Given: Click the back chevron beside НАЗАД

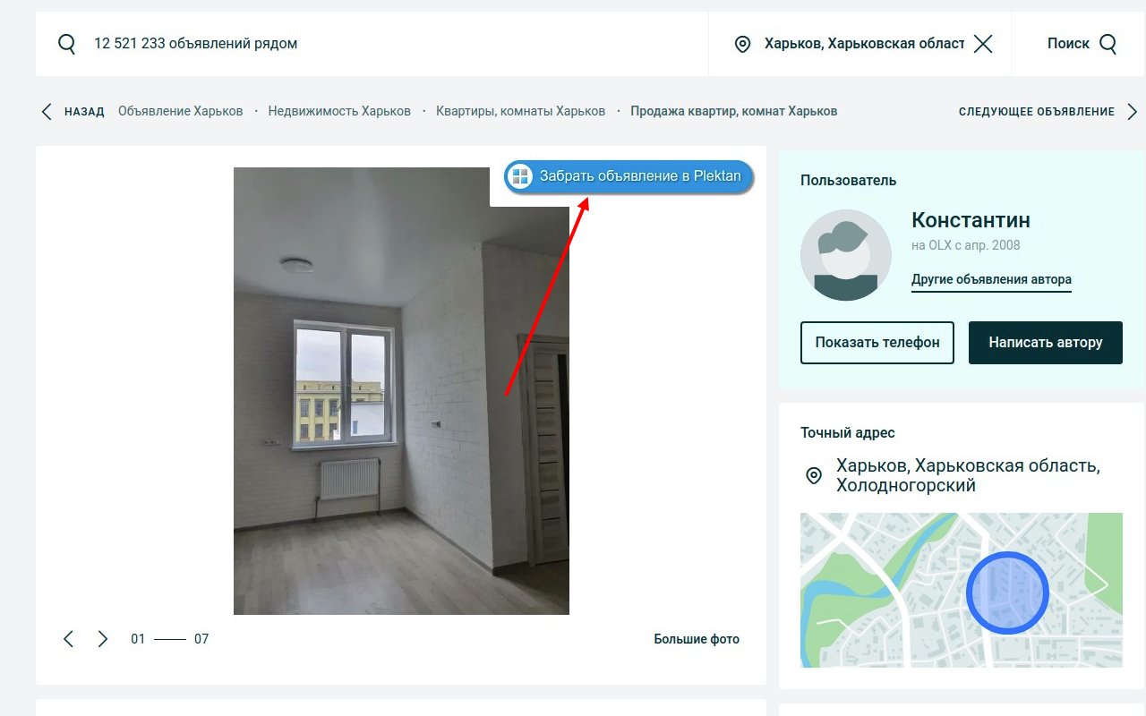Looking at the screenshot, I should click(x=46, y=111).
